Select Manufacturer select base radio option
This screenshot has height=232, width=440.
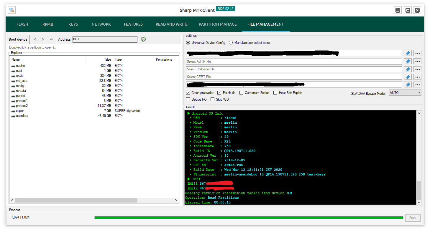[x=231, y=43]
